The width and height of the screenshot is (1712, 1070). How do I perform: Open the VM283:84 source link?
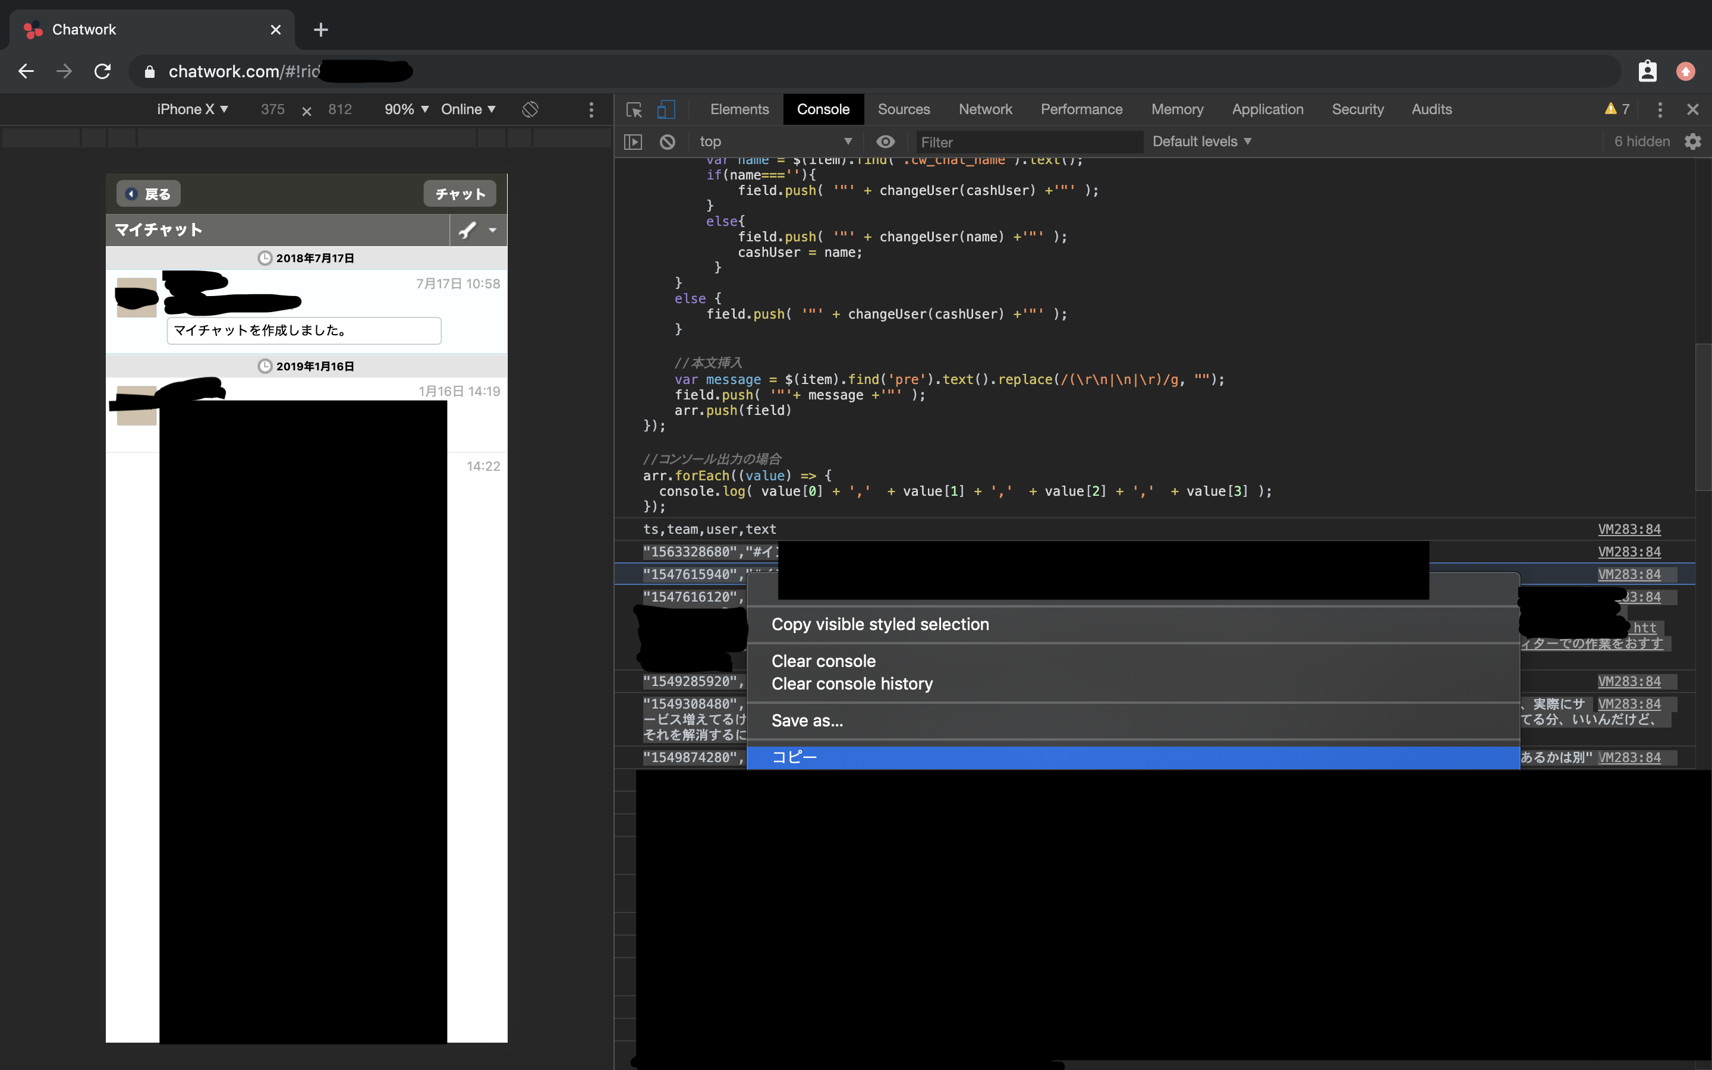(x=1629, y=528)
